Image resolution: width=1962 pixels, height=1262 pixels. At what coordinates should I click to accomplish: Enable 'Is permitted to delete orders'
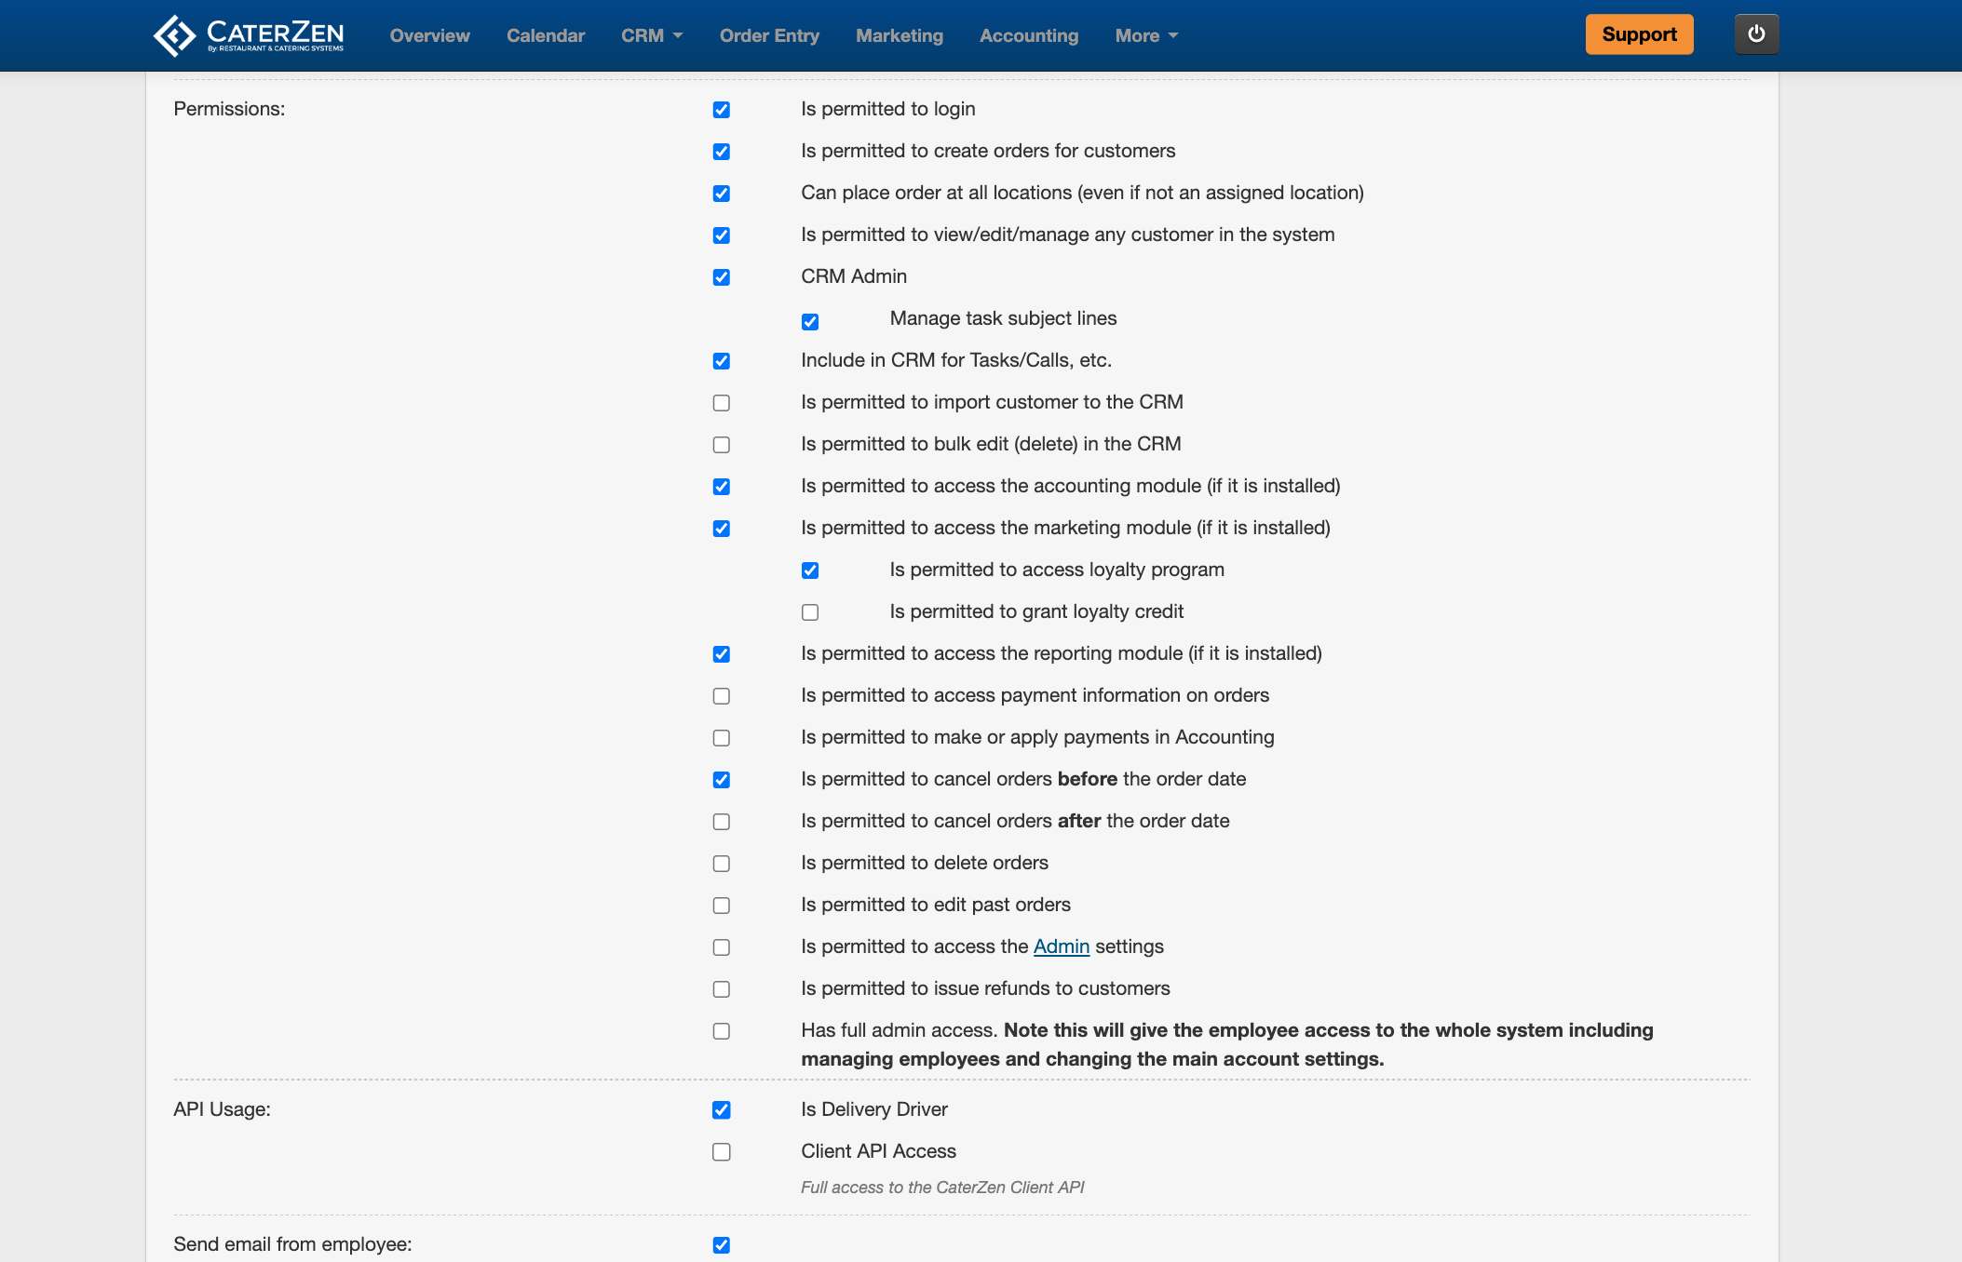[722, 864]
